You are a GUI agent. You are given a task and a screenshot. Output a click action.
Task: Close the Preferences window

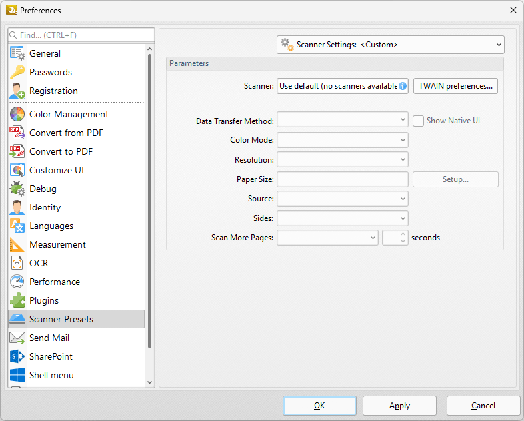point(513,11)
